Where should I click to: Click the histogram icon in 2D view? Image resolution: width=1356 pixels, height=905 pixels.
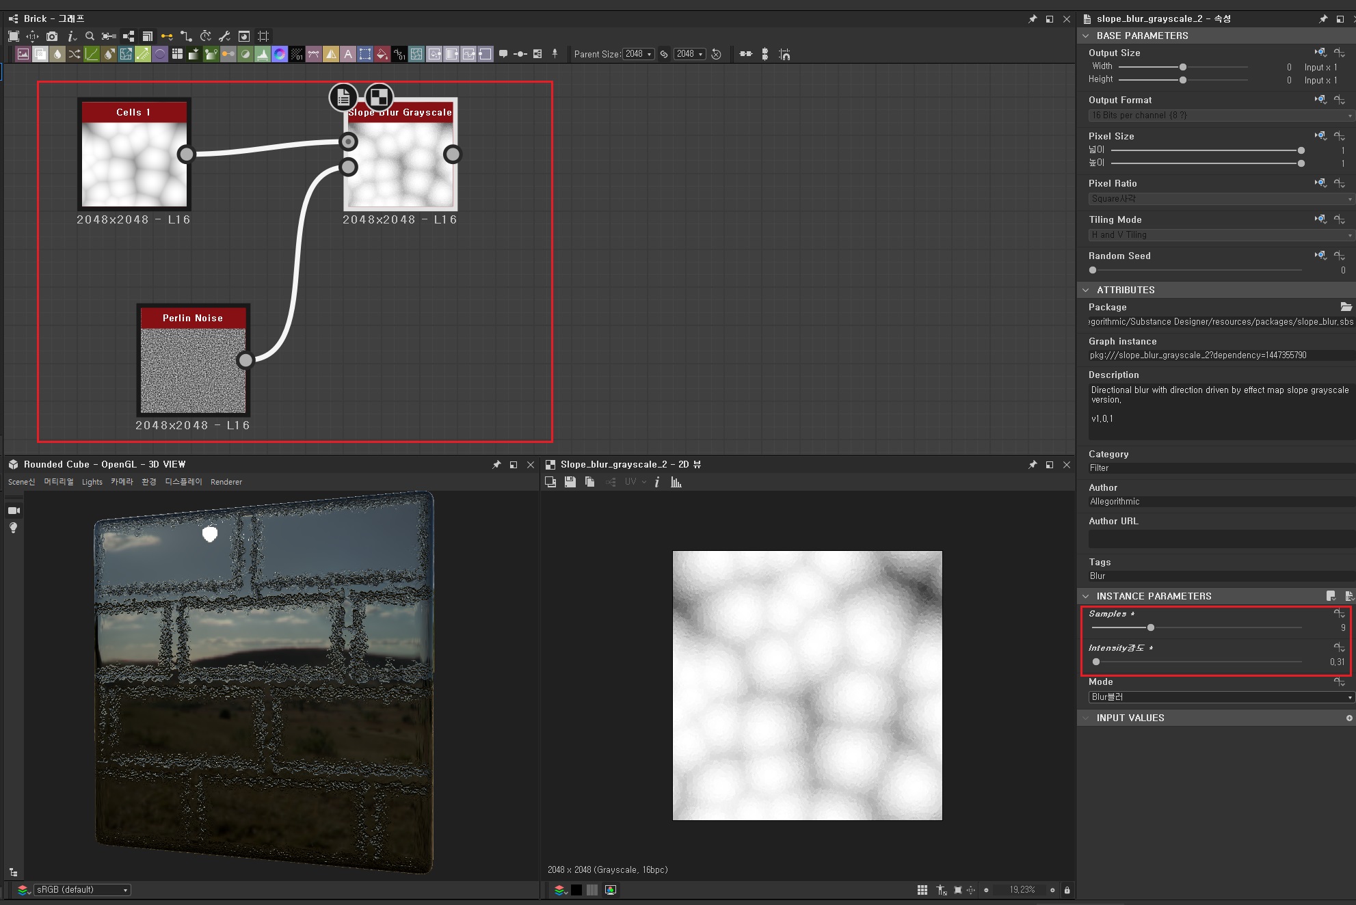676,482
